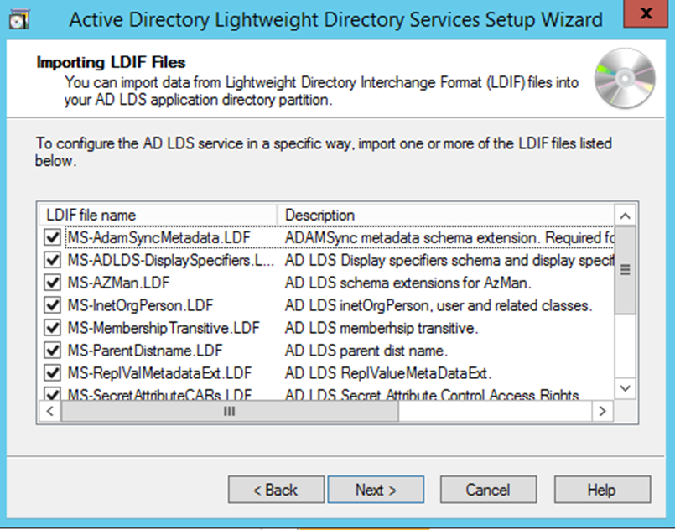
Task: Click the horizontal scroll left arrow
Action: [49, 412]
